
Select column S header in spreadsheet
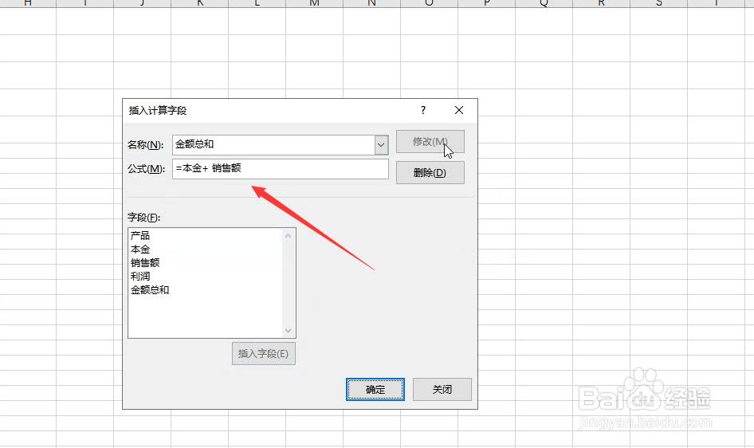659,3
